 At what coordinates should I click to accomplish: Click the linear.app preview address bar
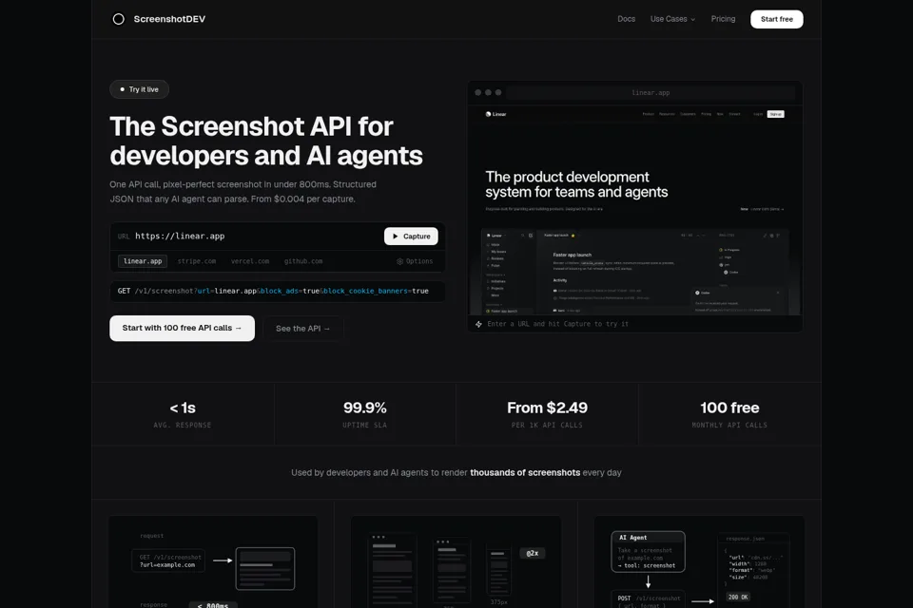(x=651, y=92)
